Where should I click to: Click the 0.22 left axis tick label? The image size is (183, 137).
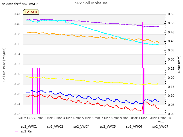click(x=17, y=114)
